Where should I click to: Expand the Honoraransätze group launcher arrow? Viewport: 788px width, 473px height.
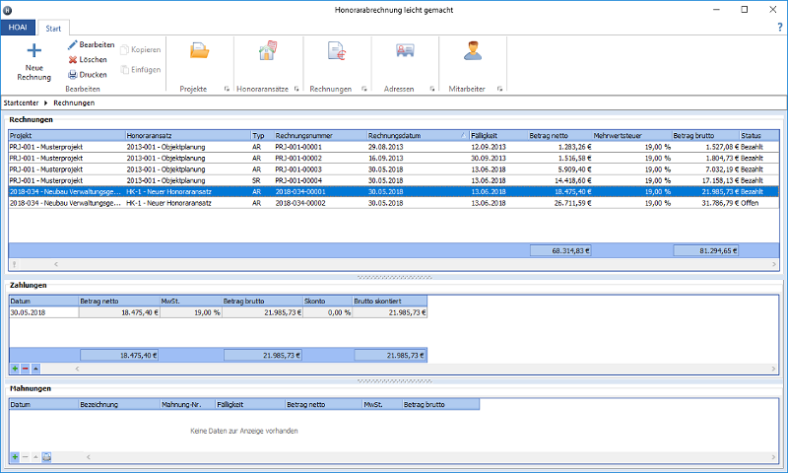295,90
